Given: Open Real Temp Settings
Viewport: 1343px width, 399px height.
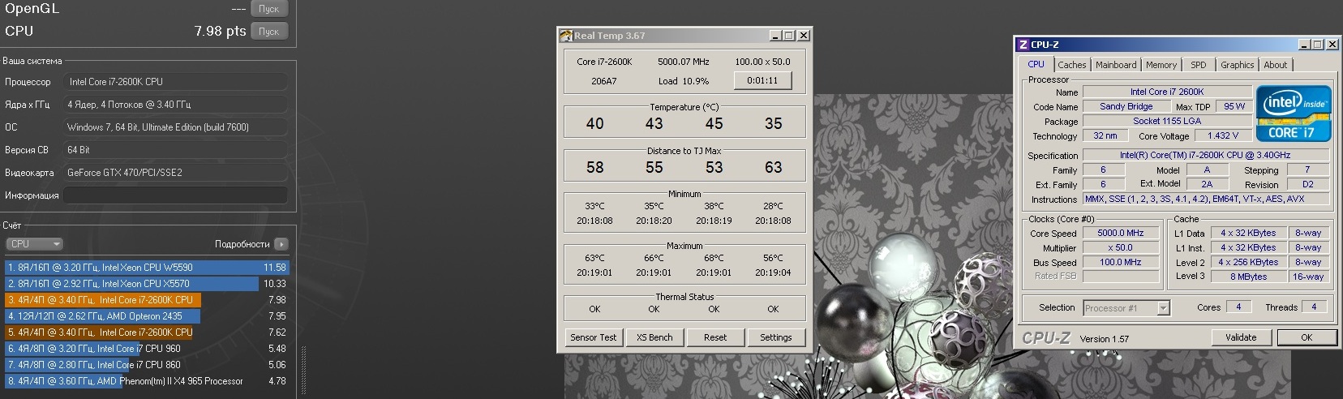Looking at the screenshot, I should point(776,337).
